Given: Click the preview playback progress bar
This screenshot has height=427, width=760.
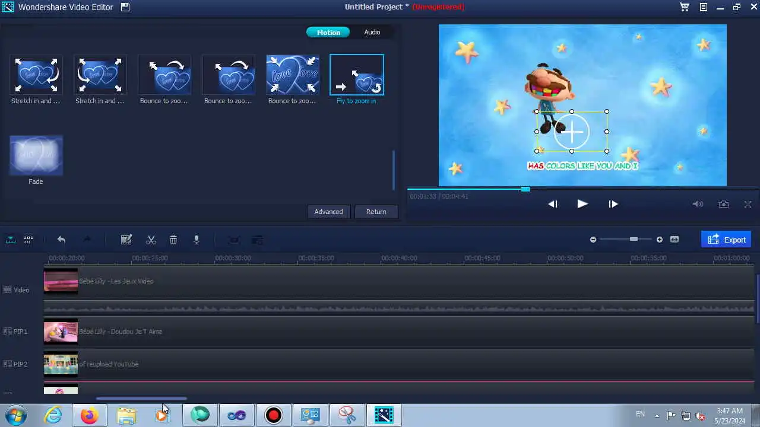Looking at the screenshot, I should (583, 189).
